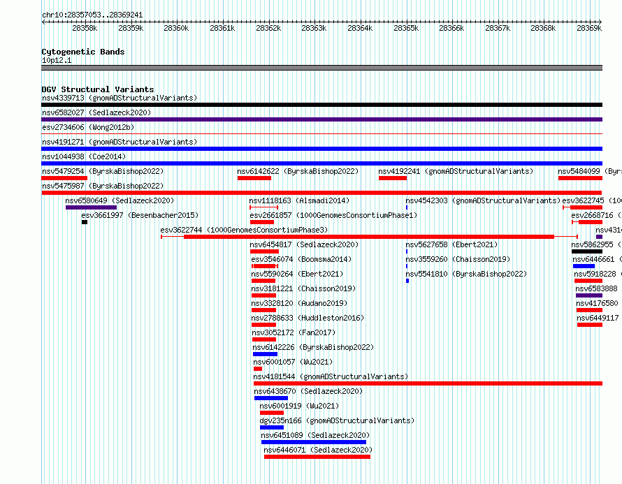The height and width of the screenshot is (484, 622).
Task: Select nsv6449117 variant label
Action: click(598, 318)
